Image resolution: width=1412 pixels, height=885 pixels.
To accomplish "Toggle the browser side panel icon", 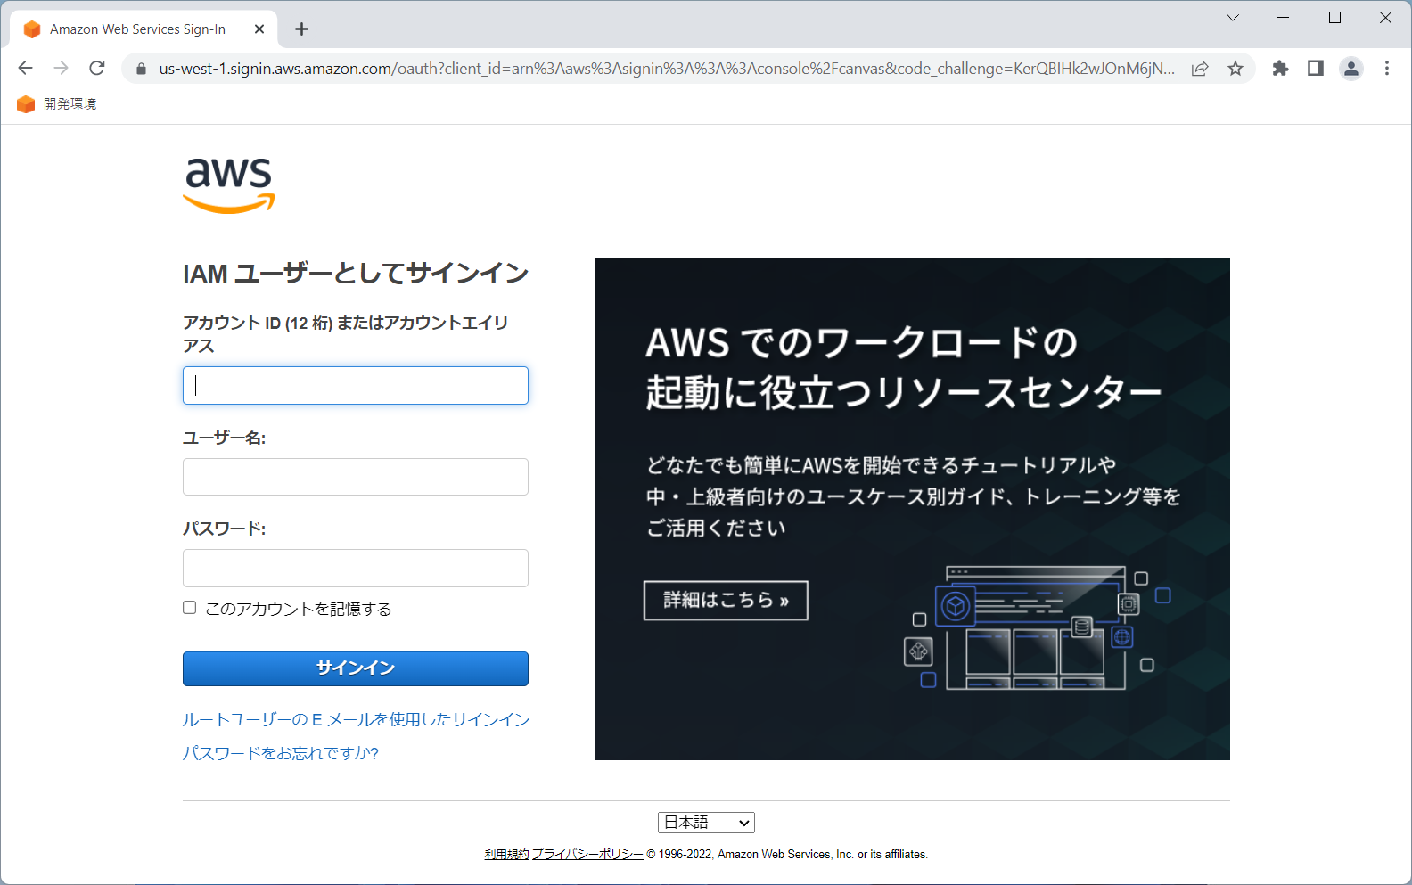I will 1315,69.
